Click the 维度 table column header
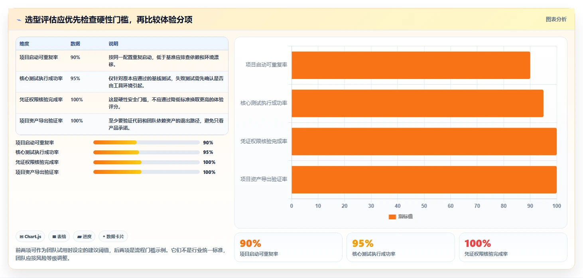Image resolution: width=583 pixels, height=278 pixels. point(24,44)
